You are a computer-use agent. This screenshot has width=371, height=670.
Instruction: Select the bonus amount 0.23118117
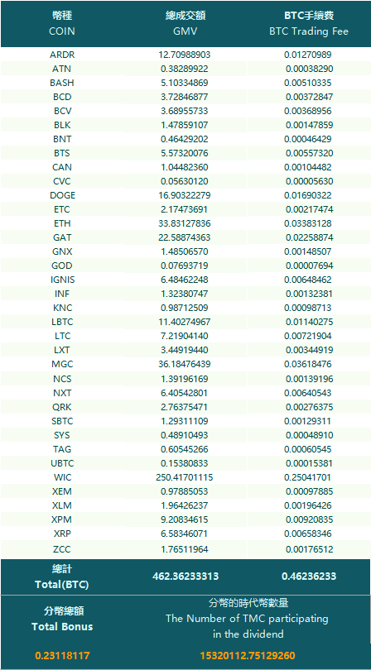click(x=62, y=655)
